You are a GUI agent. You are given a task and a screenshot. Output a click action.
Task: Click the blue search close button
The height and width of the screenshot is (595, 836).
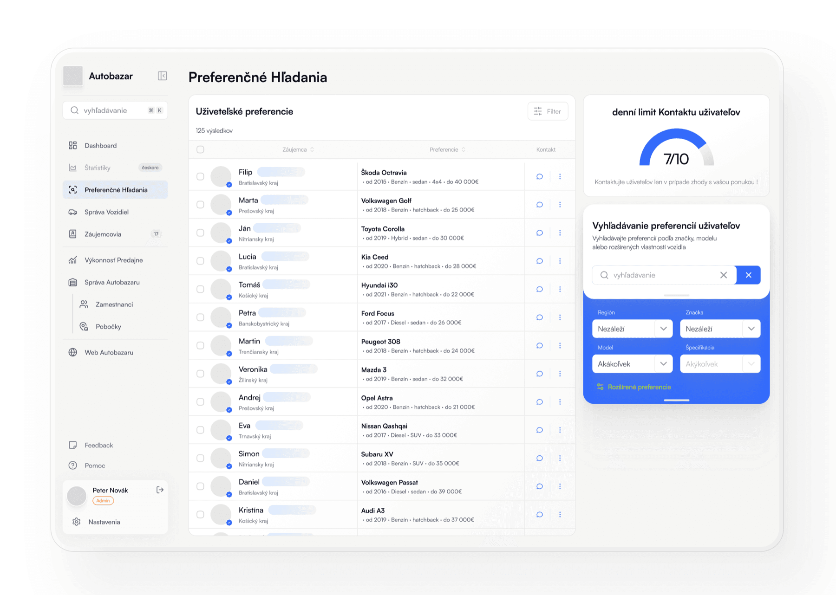748,275
